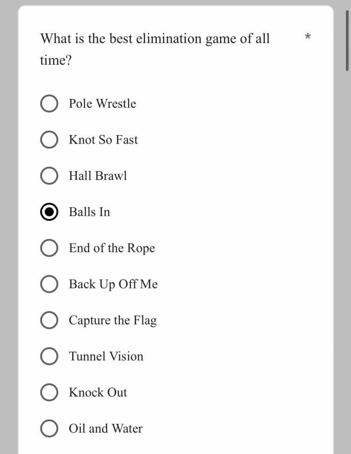The width and height of the screenshot is (351, 454).
Task: Click the required asterisk marker
Action: (307, 37)
